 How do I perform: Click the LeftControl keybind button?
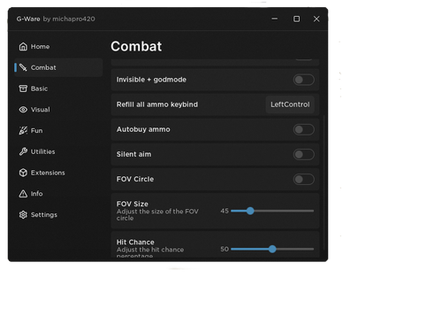(290, 104)
